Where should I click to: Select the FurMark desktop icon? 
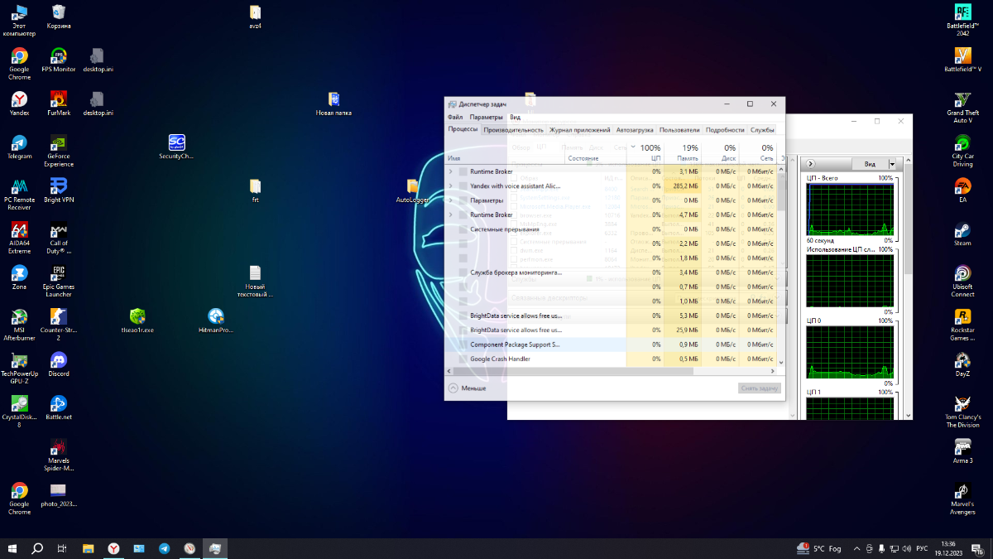pos(59,100)
